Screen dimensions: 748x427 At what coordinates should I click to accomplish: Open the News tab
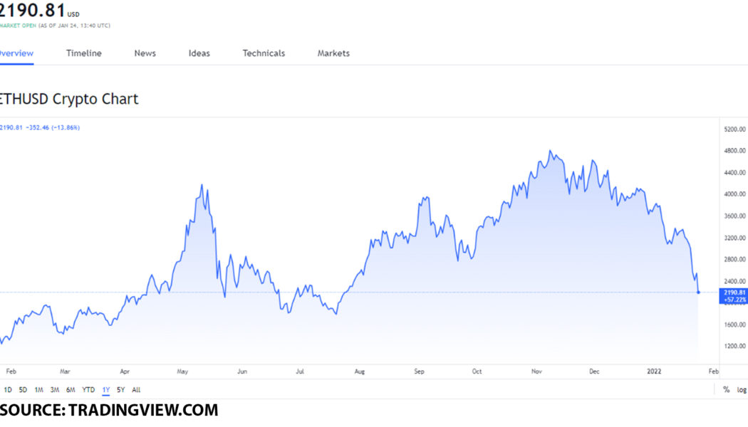(x=145, y=53)
